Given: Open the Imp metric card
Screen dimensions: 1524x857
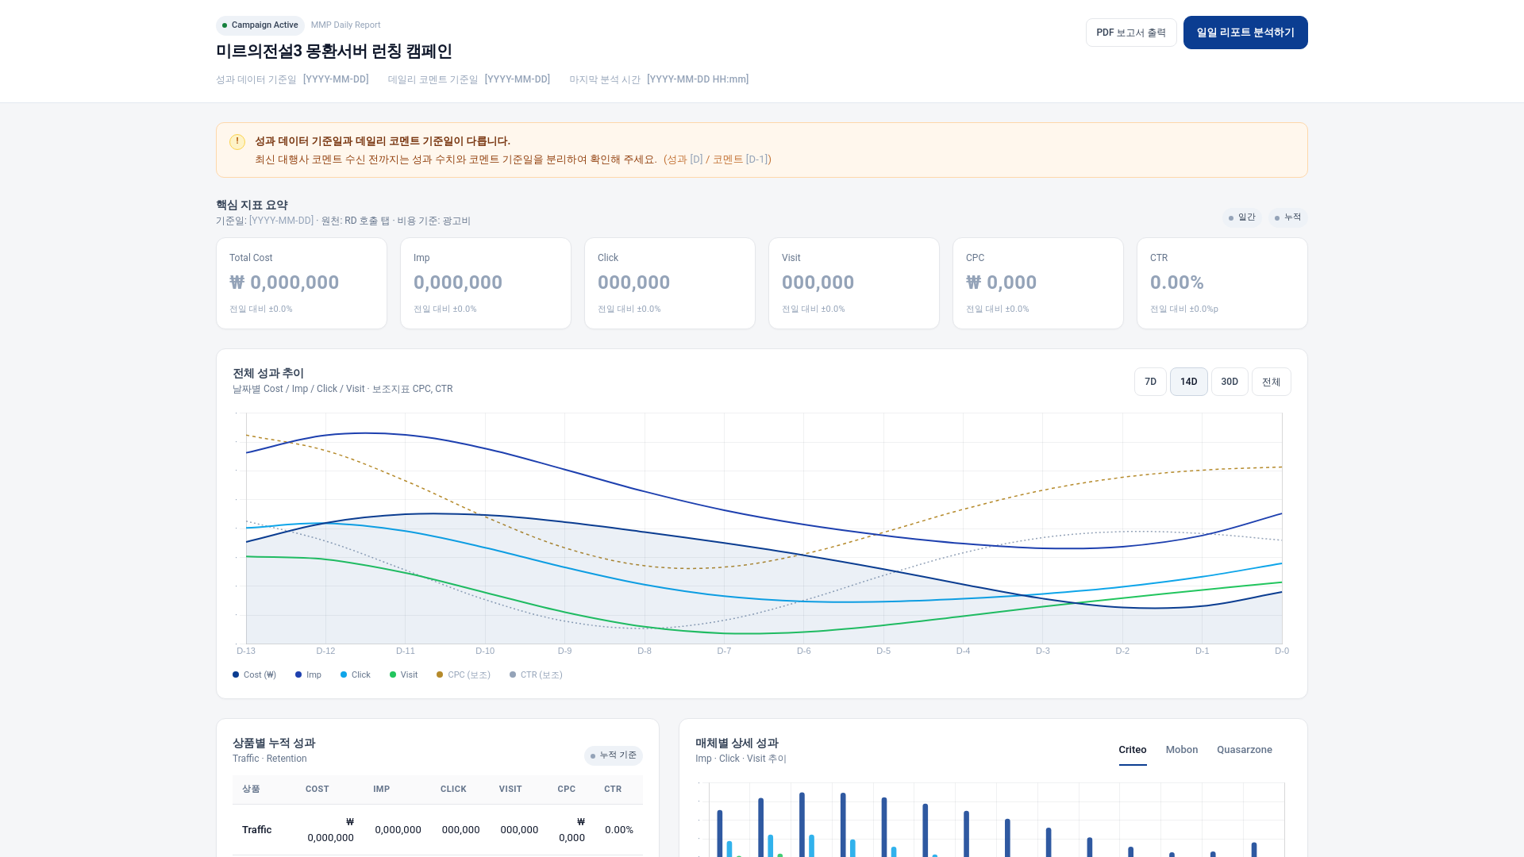Looking at the screenshot, I should tap(486, 283).
